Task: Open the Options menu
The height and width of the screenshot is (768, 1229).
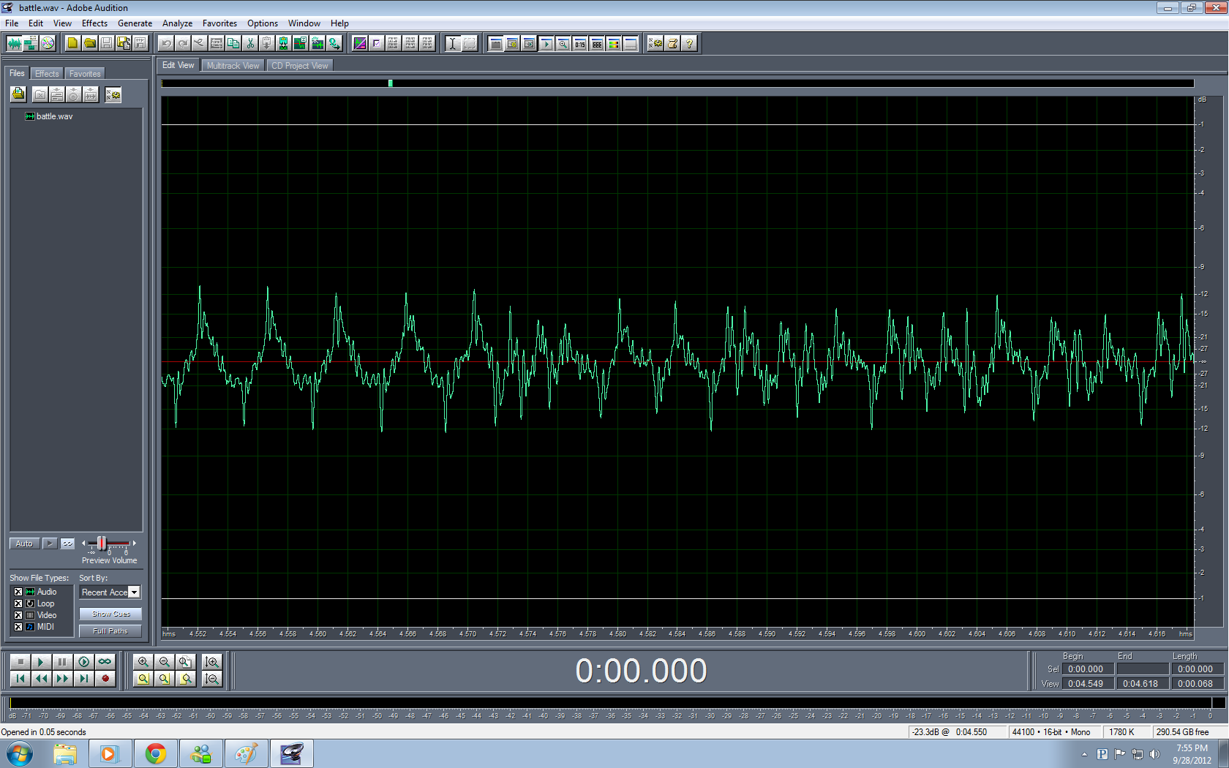Action: point(263,23)
